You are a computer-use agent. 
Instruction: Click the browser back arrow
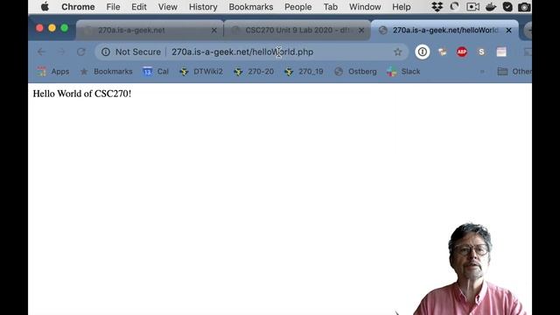[42, 52]
